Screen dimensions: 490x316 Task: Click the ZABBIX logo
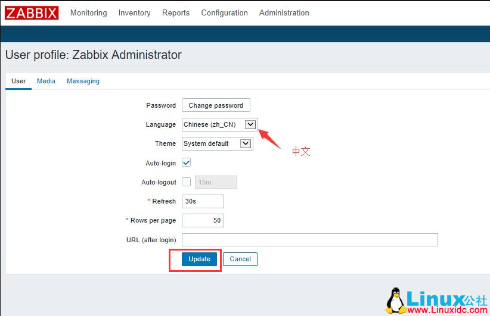click(32, 13)
